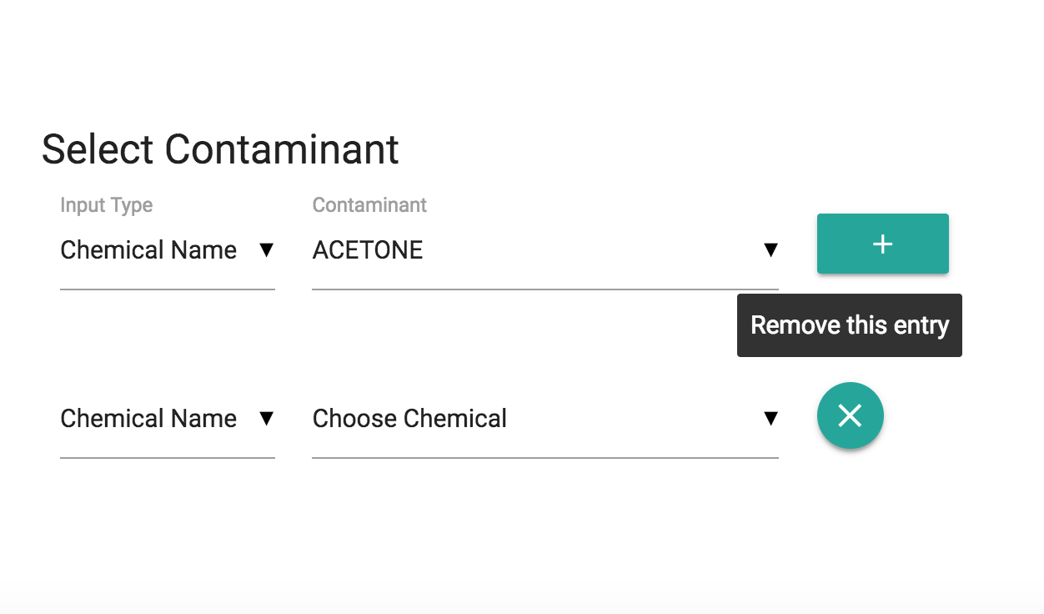Click the arrow beside Choose Chemical
This screenshot has height=614, width=1044.
tap(770, 419)
